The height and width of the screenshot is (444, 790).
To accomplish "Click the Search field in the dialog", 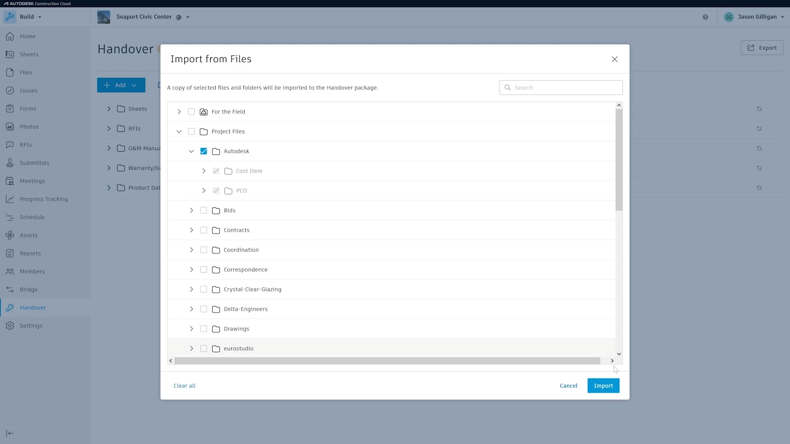I will (x=561, y=87).
